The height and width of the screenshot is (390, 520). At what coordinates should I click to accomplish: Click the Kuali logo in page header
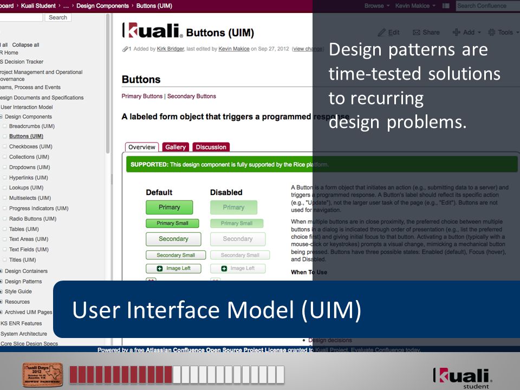[x=152, y=30]
